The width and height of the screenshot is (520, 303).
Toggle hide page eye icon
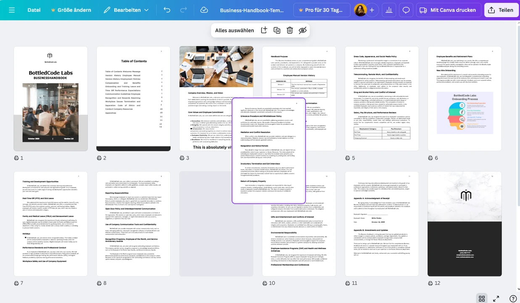(303, 30)
